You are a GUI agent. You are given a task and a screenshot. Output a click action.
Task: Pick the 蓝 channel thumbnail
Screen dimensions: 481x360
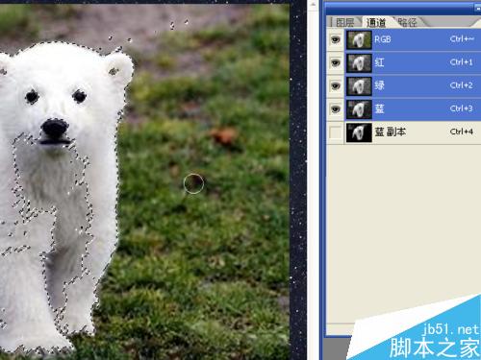[x=359, y=109]
